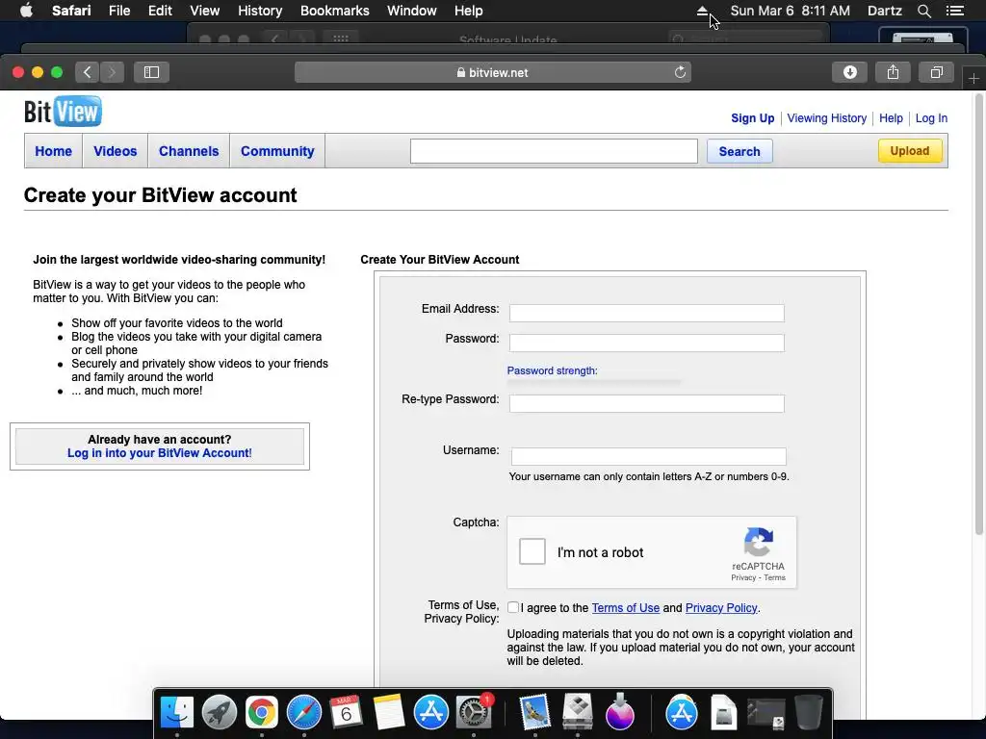
Task: Open Calendar from the Dock
Action: click(346, 713)
